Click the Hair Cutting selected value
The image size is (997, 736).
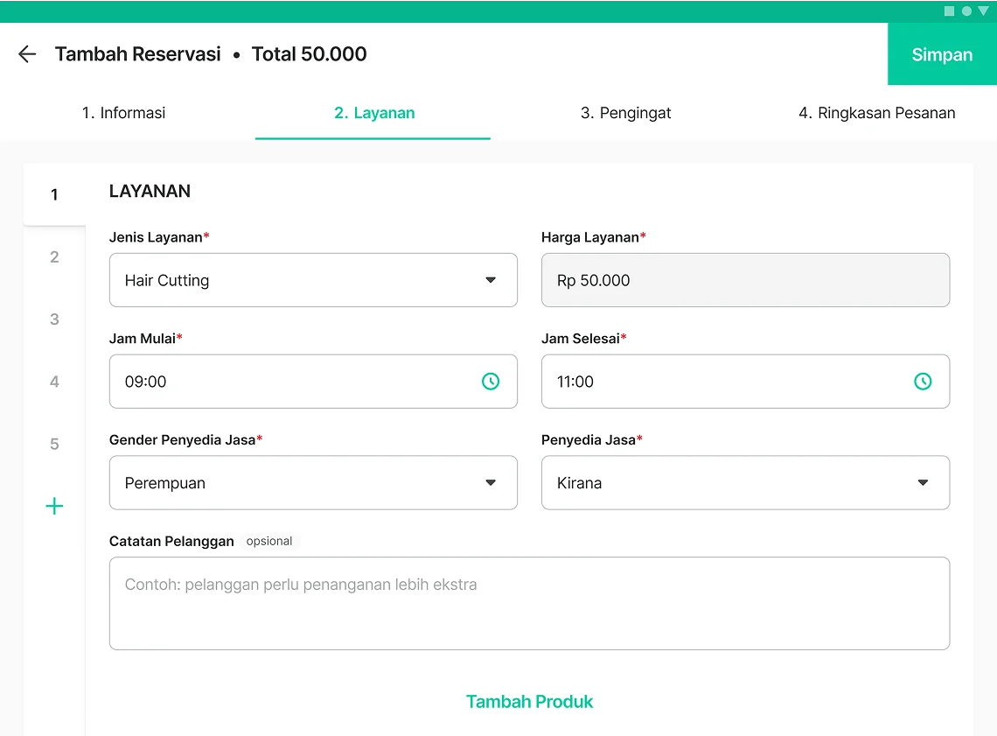[x=166, y=281]
